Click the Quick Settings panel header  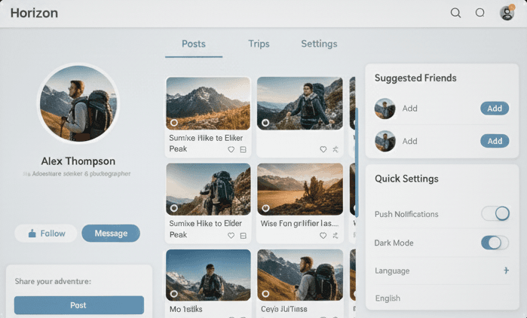(406, 179)
